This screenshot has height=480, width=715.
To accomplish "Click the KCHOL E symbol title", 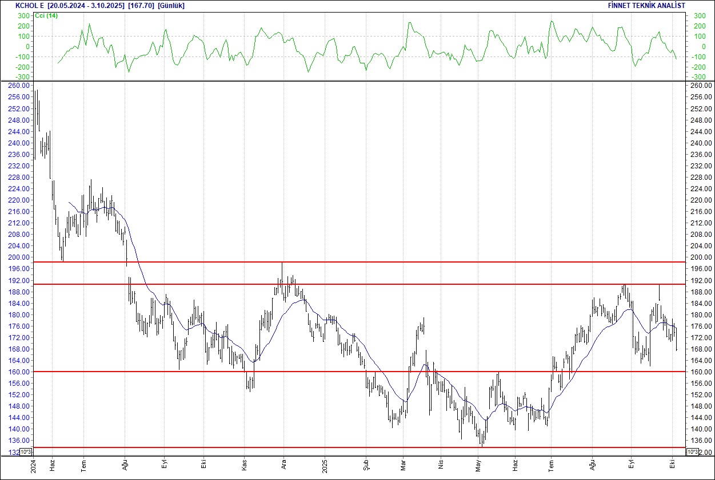I will click(x=30, y=6).
